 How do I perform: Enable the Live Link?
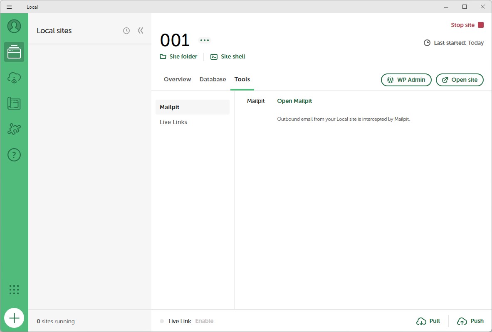pos(204,321)
